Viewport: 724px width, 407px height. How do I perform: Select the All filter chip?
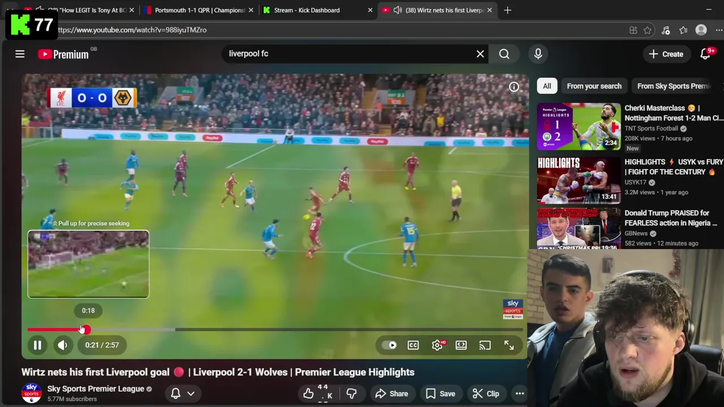pos(547,86)
